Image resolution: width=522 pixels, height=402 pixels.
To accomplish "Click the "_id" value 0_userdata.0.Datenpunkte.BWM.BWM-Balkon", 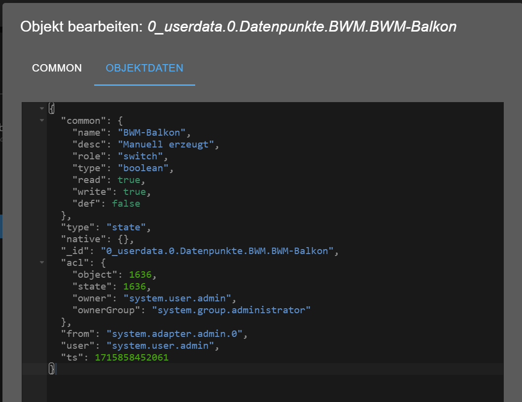I will (217, 251).
